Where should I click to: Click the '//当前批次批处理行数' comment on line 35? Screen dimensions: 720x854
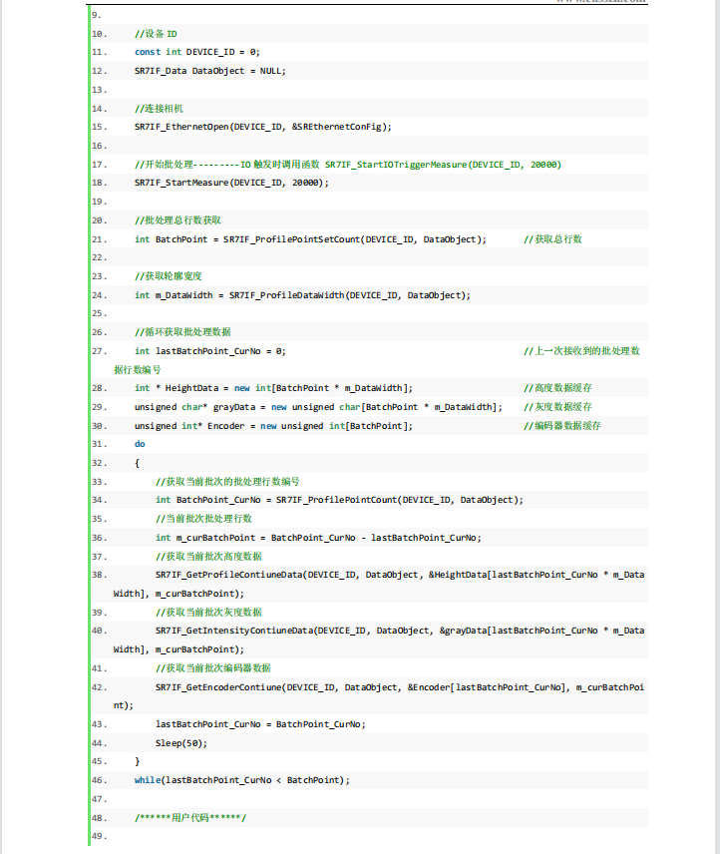(203, 519)
